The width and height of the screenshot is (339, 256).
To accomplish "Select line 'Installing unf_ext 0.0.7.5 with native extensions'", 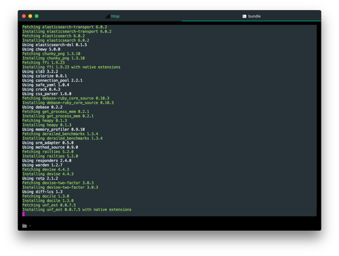I will [x=77, y=209].
